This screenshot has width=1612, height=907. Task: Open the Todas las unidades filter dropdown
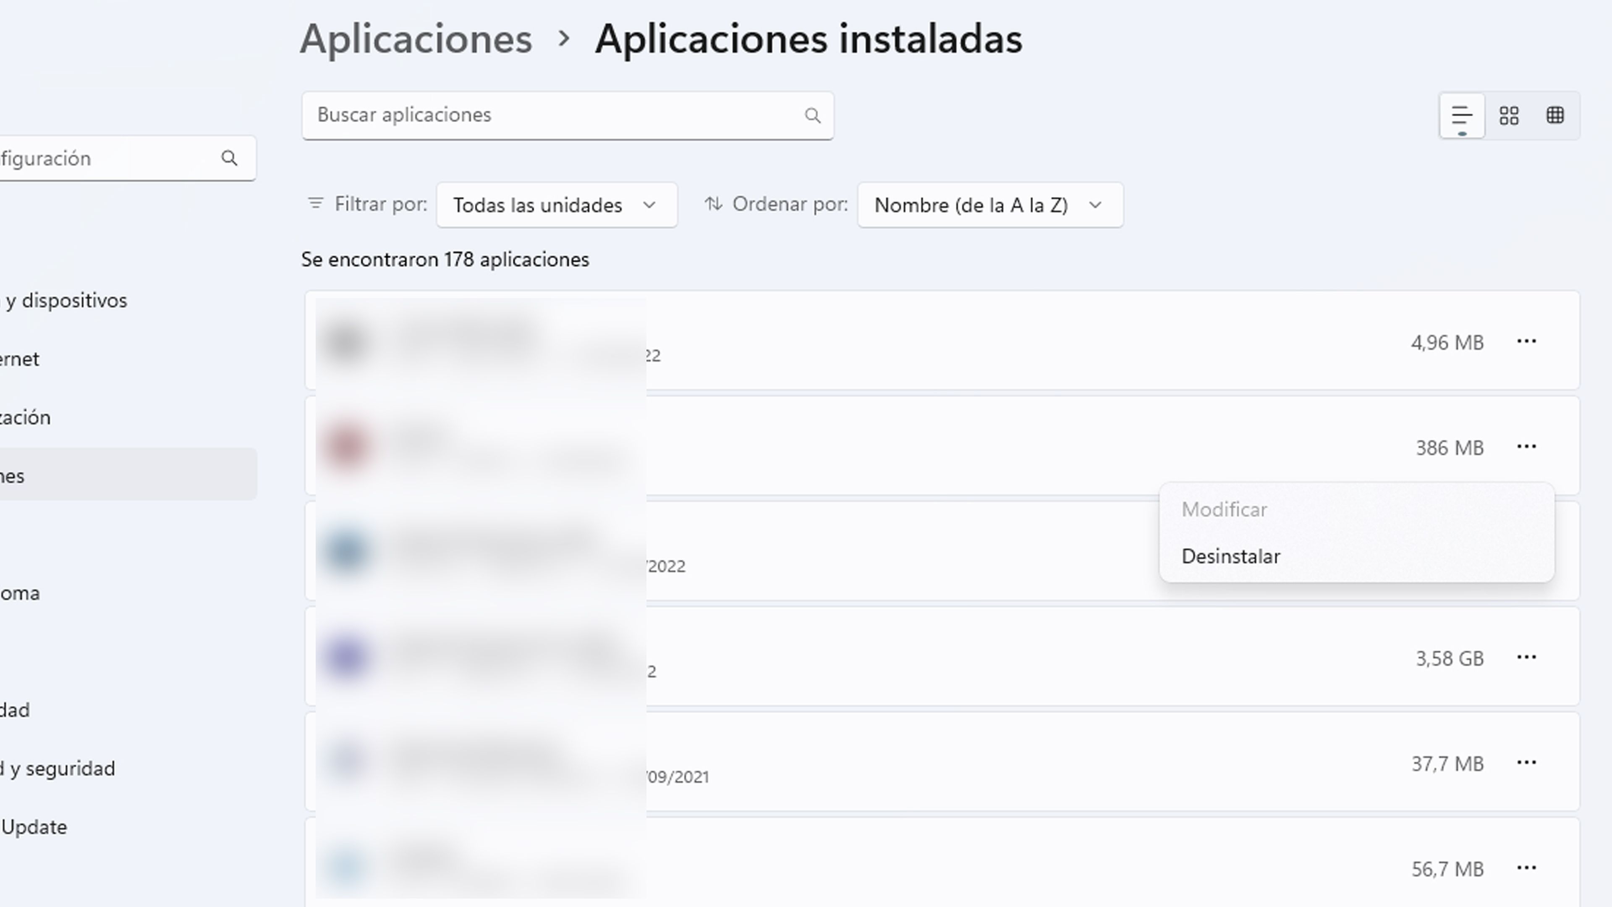pyautogui.click(x=556, y=204)
